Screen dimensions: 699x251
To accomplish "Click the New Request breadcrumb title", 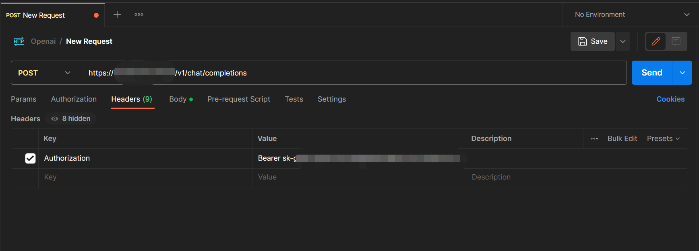I will 89,41.
